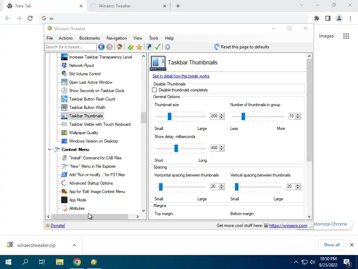This screenshot has height=269, width=358.
Task: Select Taskbar Button Width in tree
Action: click(x=87, y=108)
